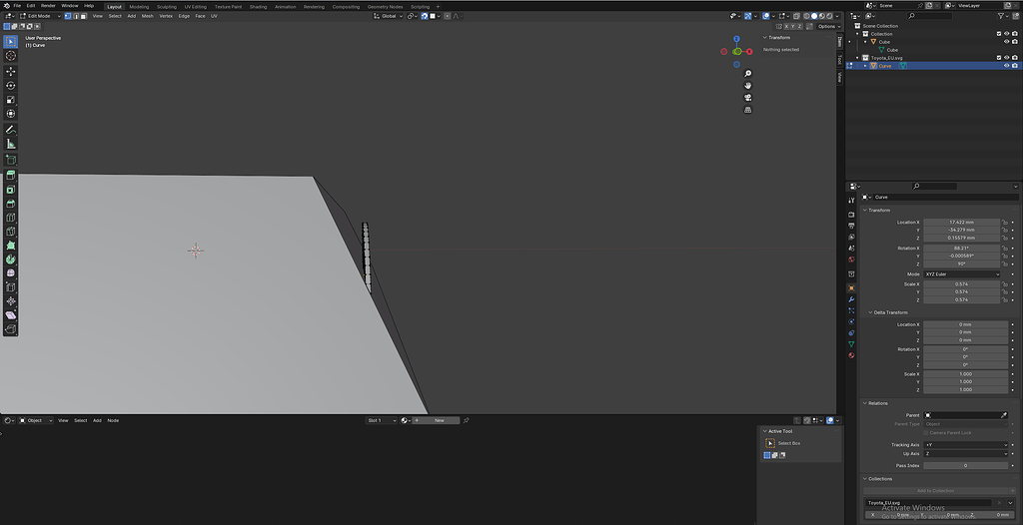Hide the Curve object with eye icon
The height and width of the screenshot is (525, 1023).
pos(1006,66)
